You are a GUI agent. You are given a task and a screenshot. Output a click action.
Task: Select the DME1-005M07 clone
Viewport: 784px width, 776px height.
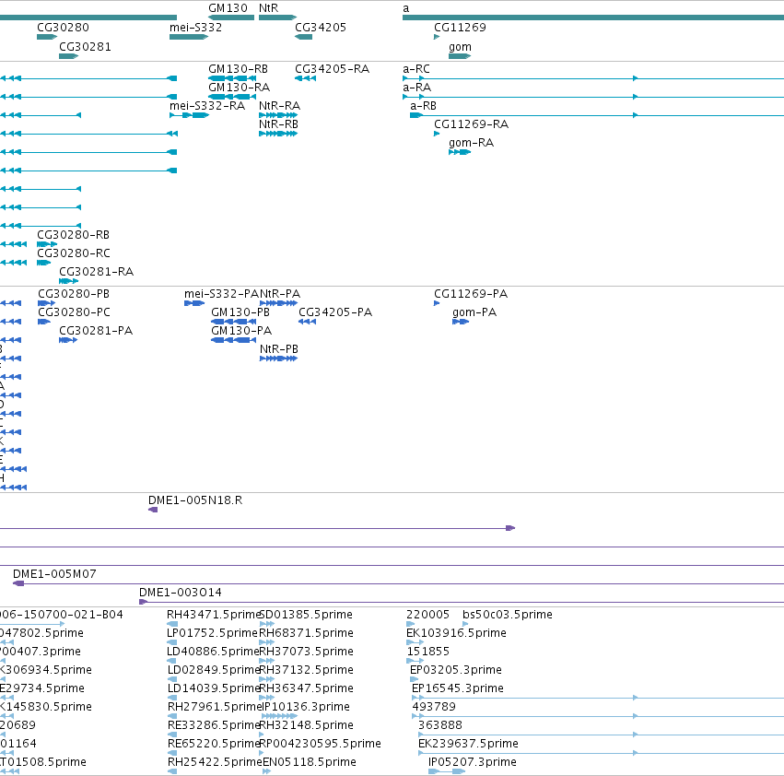pos(398,583)
